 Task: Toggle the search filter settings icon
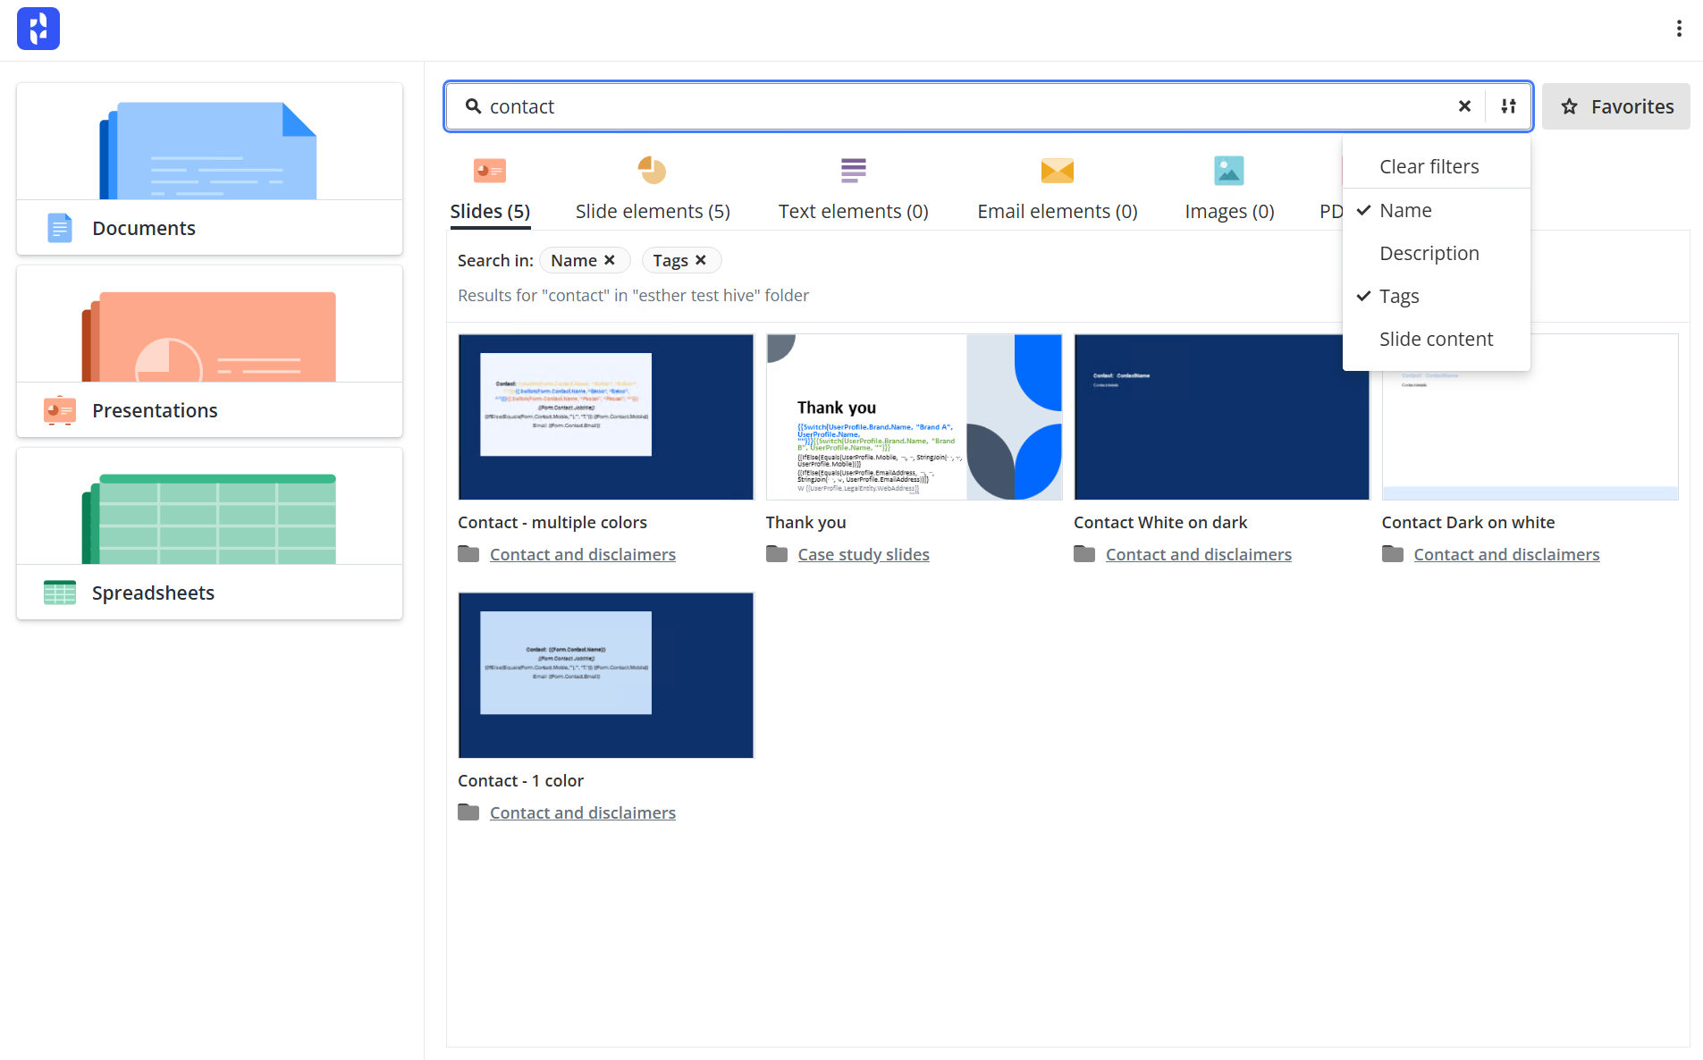1508,106
